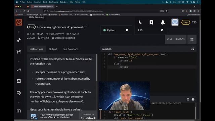This screenshot has width=215, height=121.
Task: Open the Bestand menu
Action: (x=29, y=2)
